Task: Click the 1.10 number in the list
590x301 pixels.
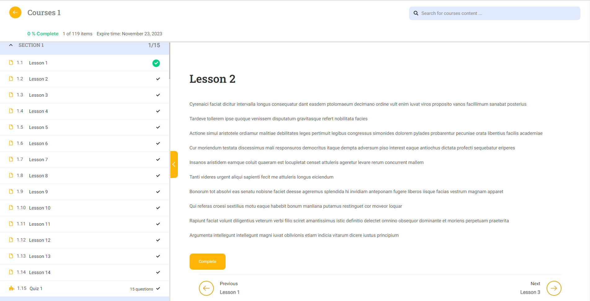Action: pyautogui.click(x=21, y=208)
